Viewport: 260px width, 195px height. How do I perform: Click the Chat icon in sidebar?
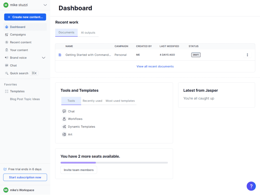click(7, 65)
